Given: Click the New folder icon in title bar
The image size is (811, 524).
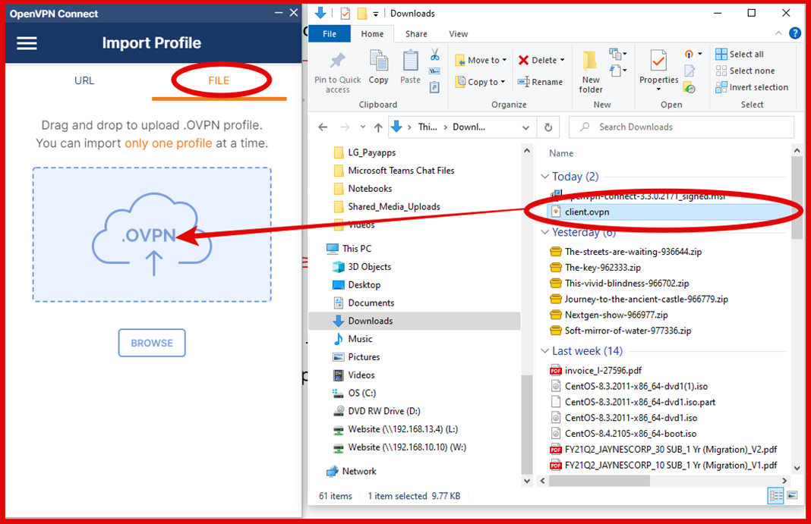Looking at the screenshot, I should (x=362, y=14).
